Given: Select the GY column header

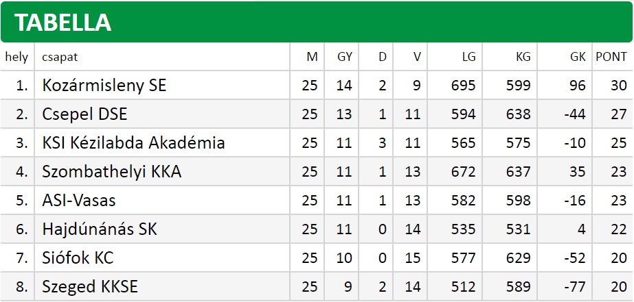Looking at the screenshot, I should (345, 57).
